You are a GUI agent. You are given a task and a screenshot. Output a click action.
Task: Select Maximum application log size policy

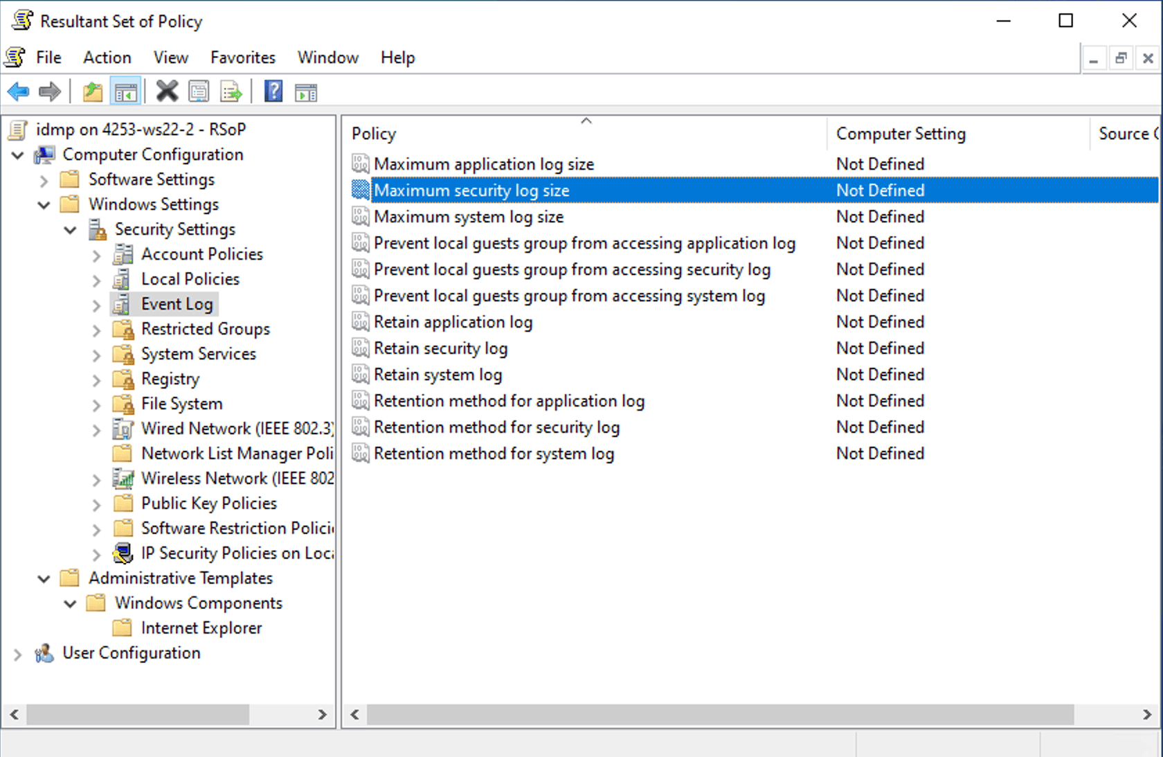click(483, 164)
